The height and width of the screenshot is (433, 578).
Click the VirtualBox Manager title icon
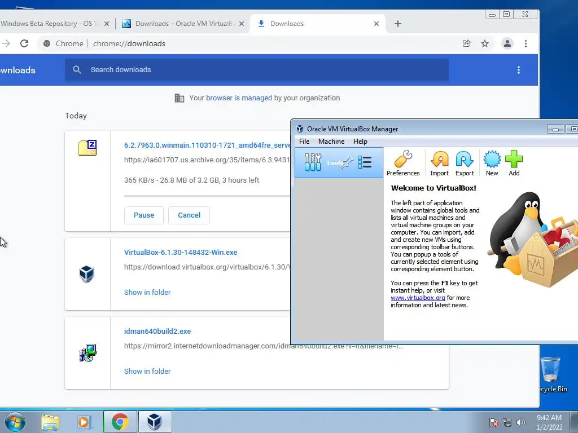pyautogui.click(x=300, y=129)
